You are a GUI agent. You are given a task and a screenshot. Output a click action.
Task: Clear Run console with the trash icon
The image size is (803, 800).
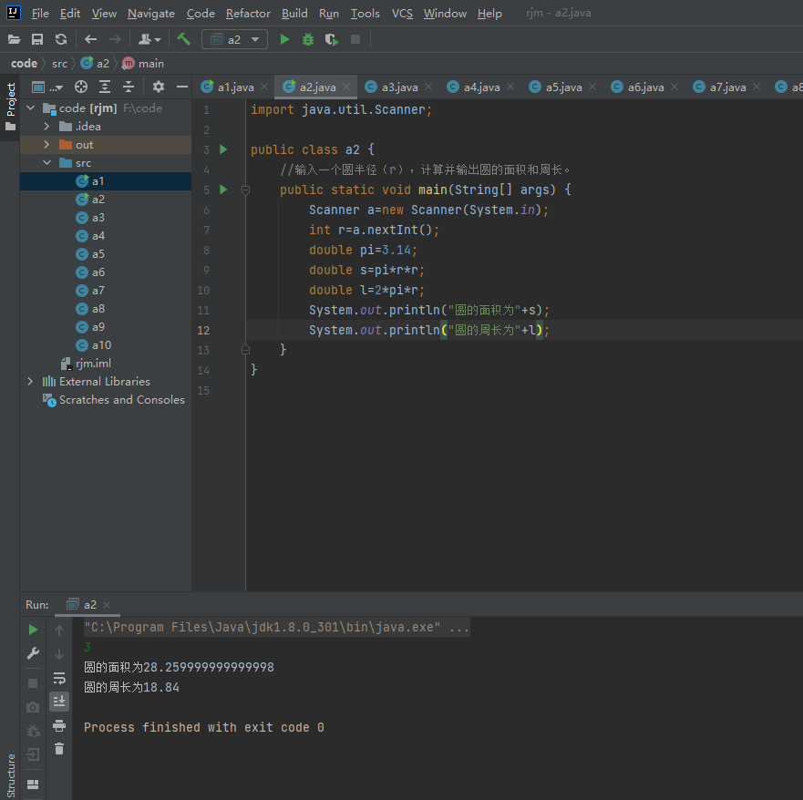pos(59,748)
